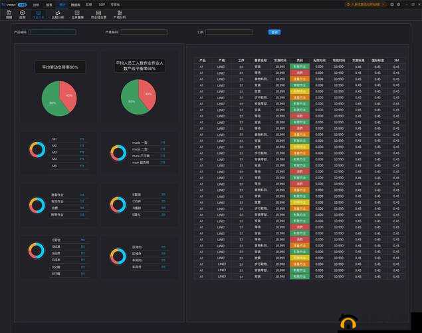Sort table by 国际标准 column header
Image resolution: width=422 pixels, height=333 pixels.
tap(377, 61)
